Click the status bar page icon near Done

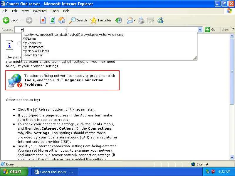(x=3, y=164)
